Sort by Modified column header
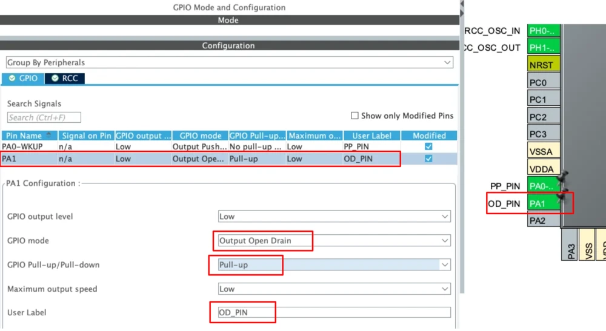Screen dimensions: 606x331 coord(429,136)
